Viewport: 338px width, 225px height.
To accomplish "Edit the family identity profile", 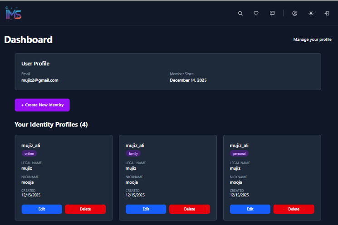I will pos(146,209).
